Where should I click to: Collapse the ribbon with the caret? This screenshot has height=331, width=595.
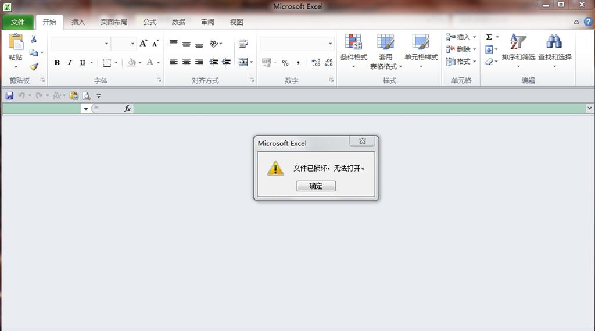[x=576, y=22]
